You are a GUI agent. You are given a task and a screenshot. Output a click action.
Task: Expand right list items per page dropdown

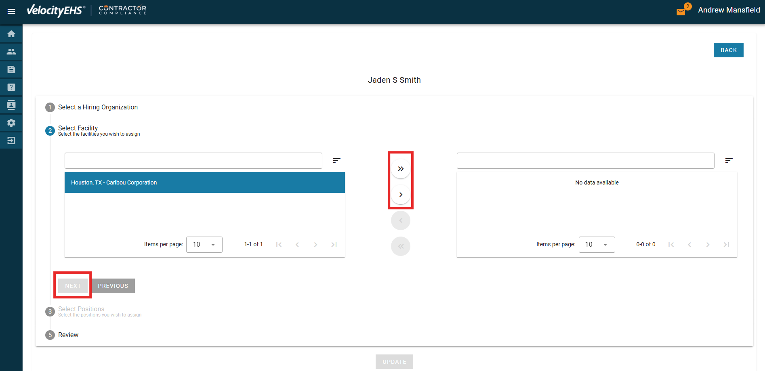(x=597, y=245)
